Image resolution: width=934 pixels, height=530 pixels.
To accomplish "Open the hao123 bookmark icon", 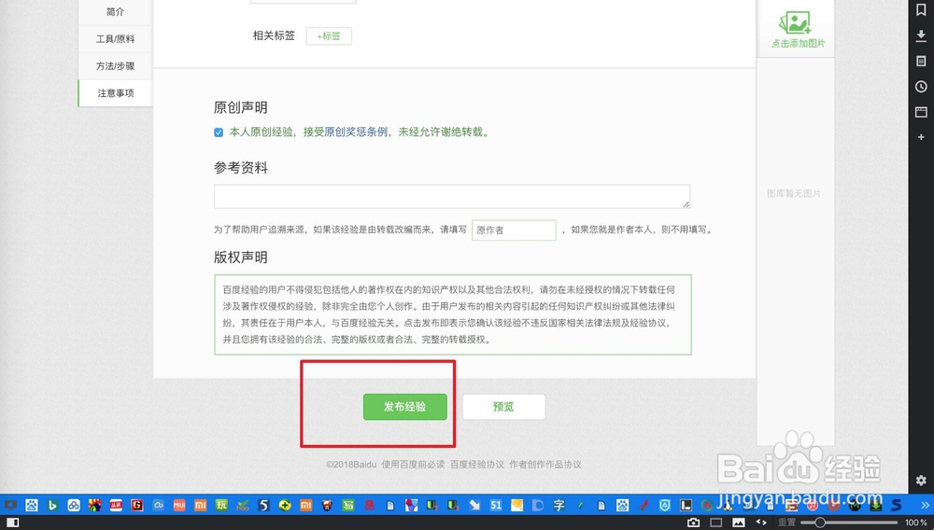I will [243, 506].
